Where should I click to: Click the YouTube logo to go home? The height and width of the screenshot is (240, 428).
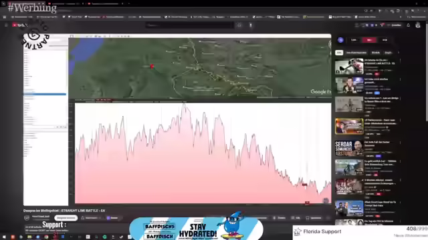[x=19, y=25]
